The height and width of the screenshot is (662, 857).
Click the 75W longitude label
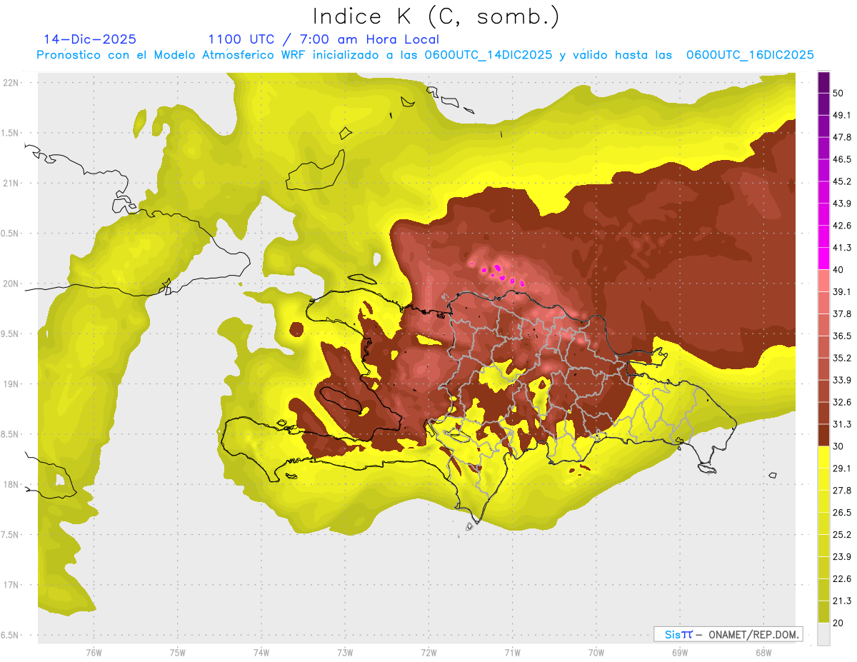pyautogui.click(x=178, y=653)
